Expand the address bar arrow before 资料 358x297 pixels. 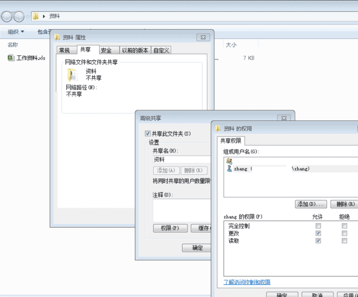pos(44,17)
